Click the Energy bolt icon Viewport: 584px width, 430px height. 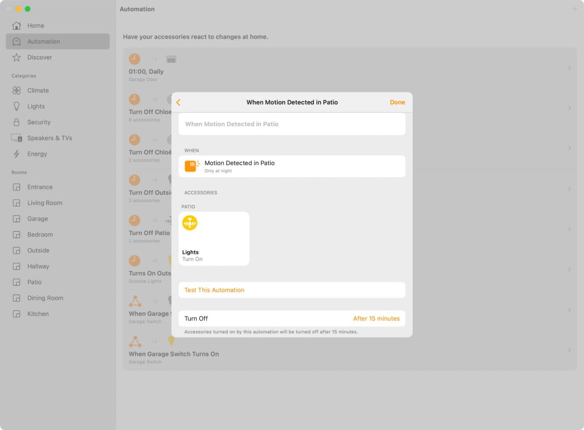[x=17, y=154]
